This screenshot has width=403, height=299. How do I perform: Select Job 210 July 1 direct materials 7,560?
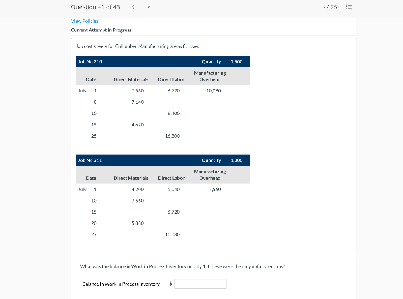[137, 90]
